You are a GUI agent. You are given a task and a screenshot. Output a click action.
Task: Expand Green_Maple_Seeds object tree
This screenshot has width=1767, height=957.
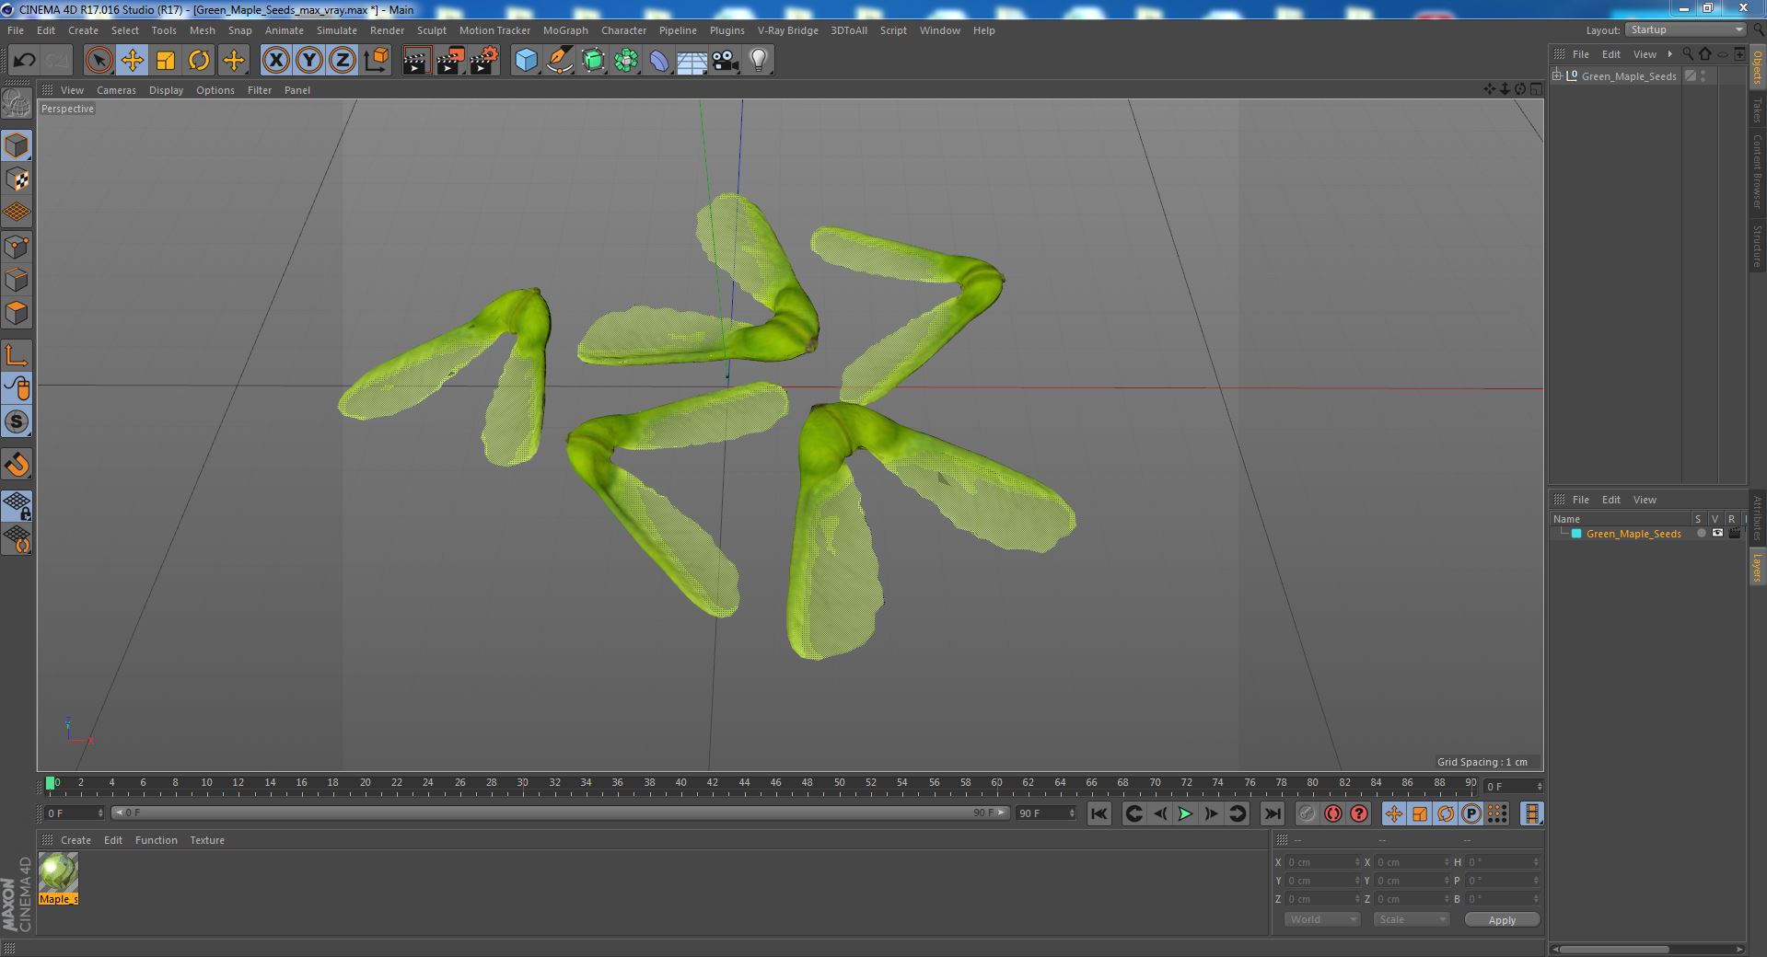click(x=1557, y=76)
